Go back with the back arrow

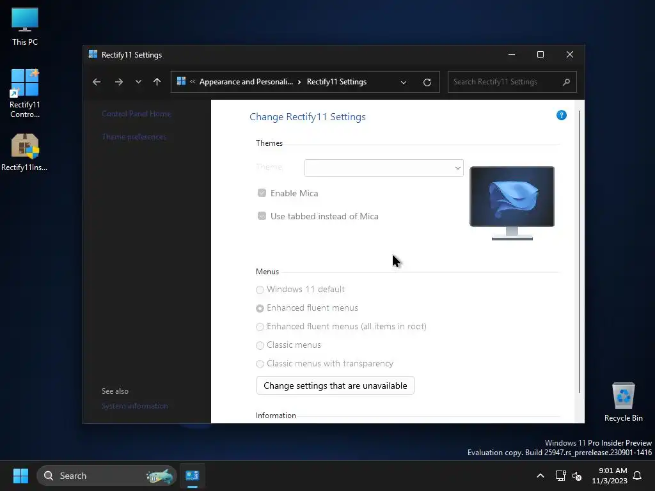pos(97,82)
